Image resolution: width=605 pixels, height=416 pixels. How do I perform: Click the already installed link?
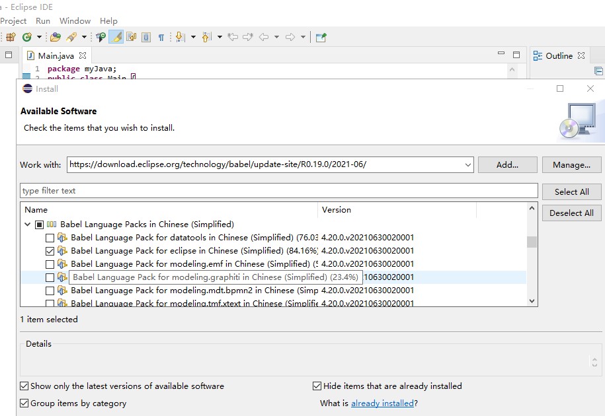click(x=383, y=403)
